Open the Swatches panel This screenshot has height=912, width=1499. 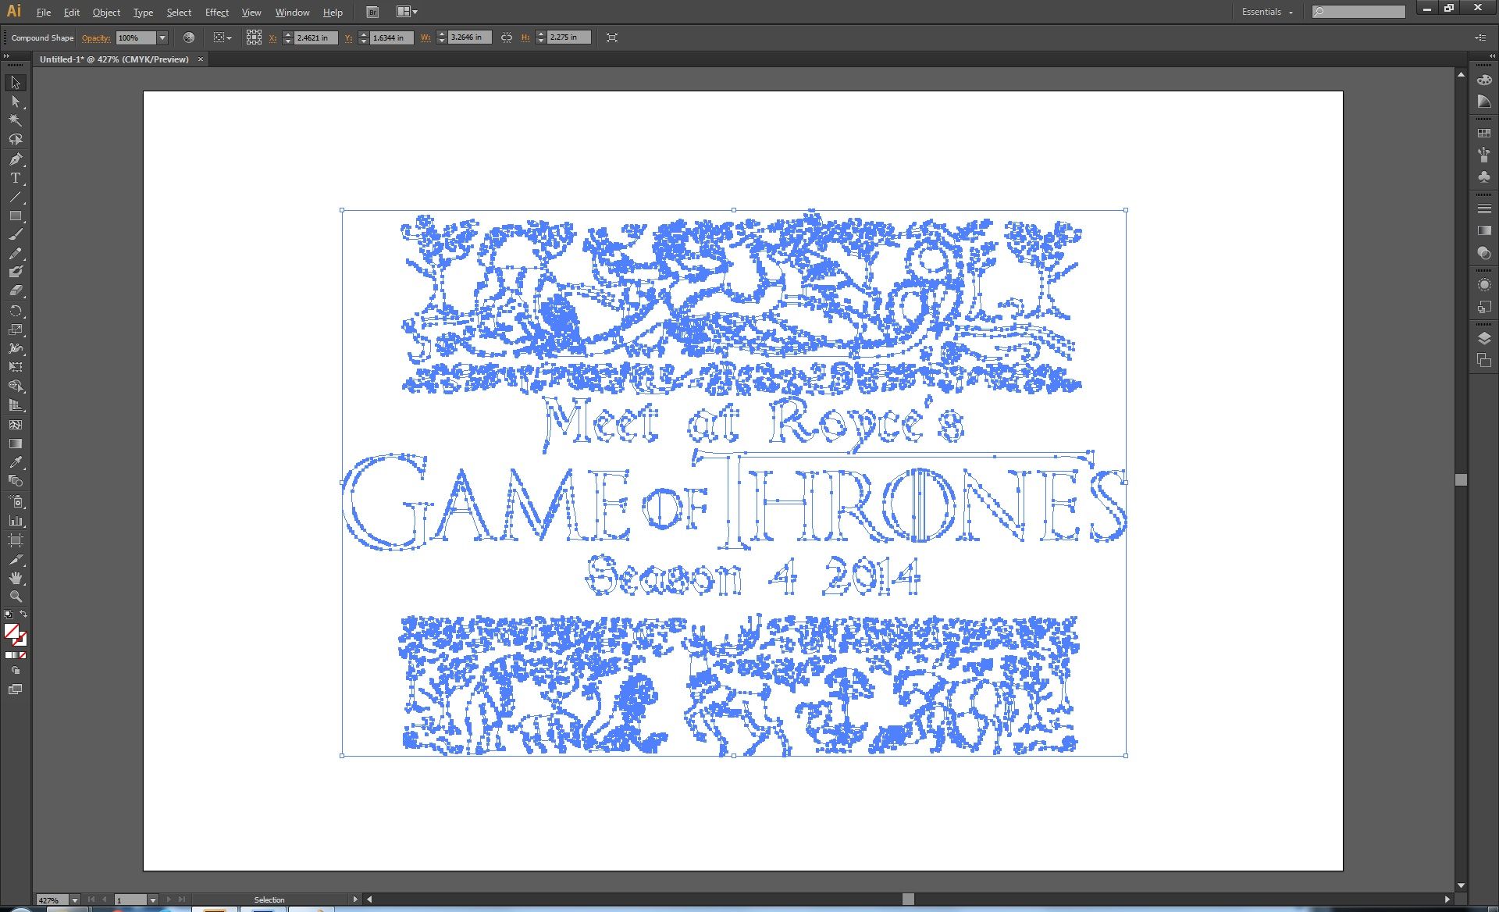click(x=1484, y=134)
